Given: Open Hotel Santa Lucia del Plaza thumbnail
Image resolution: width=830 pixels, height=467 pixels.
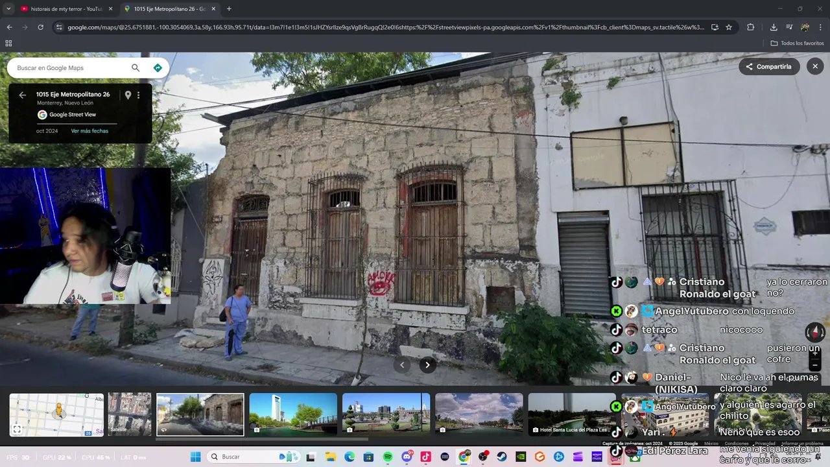Looking at the screenshot, I should tap(571, 414).
